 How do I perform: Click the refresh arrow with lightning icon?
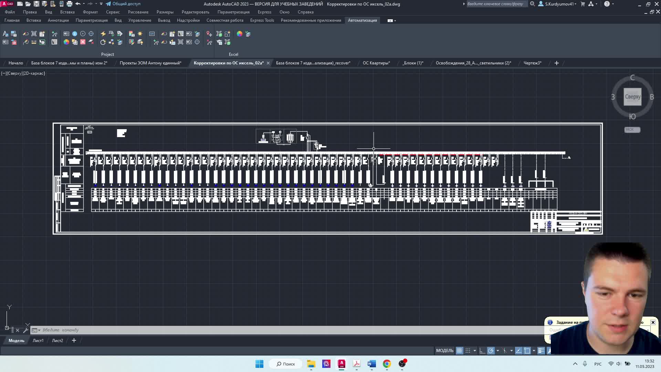pyautogui.click(x=103, y=42)
